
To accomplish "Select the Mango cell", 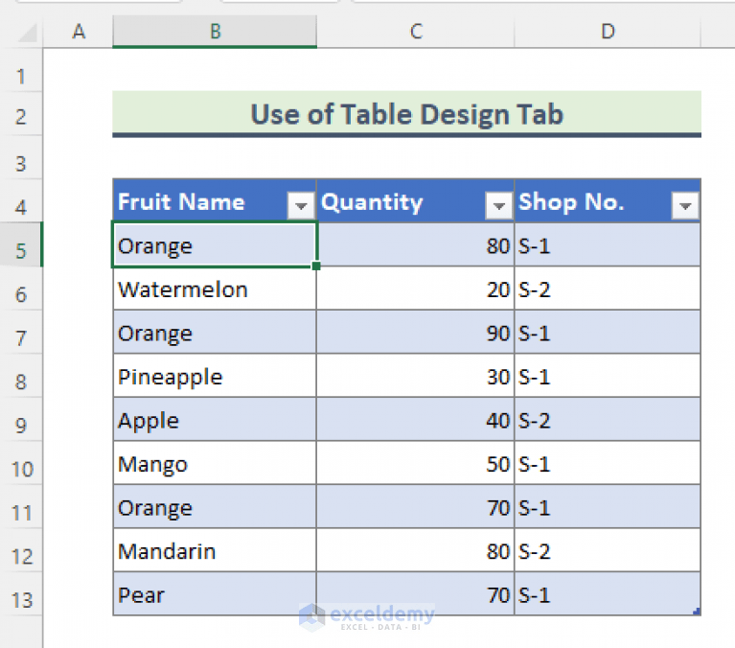I will [x=215, y=463].
